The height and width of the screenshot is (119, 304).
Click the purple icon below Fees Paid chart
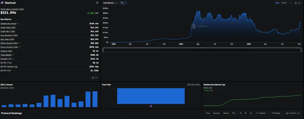tap(151, 106)
